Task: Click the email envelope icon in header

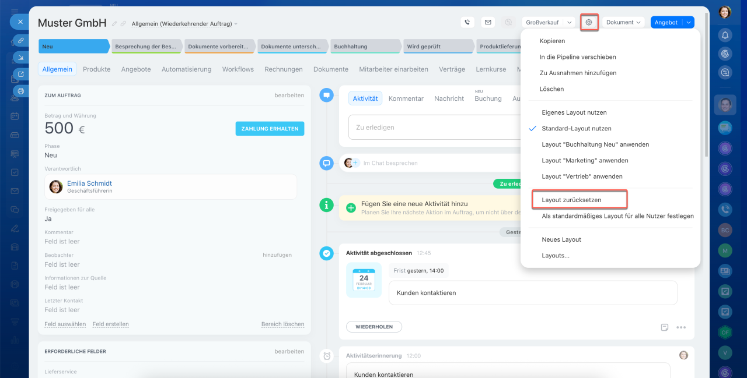Action: point(488,22)
